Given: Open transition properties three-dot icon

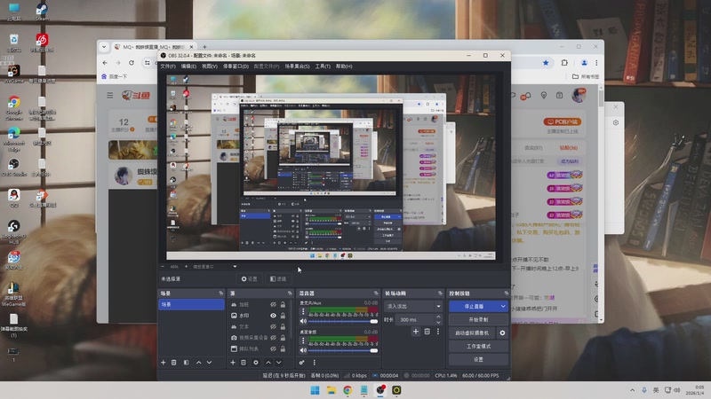Looking at the screenshot, I should [438, 332].
